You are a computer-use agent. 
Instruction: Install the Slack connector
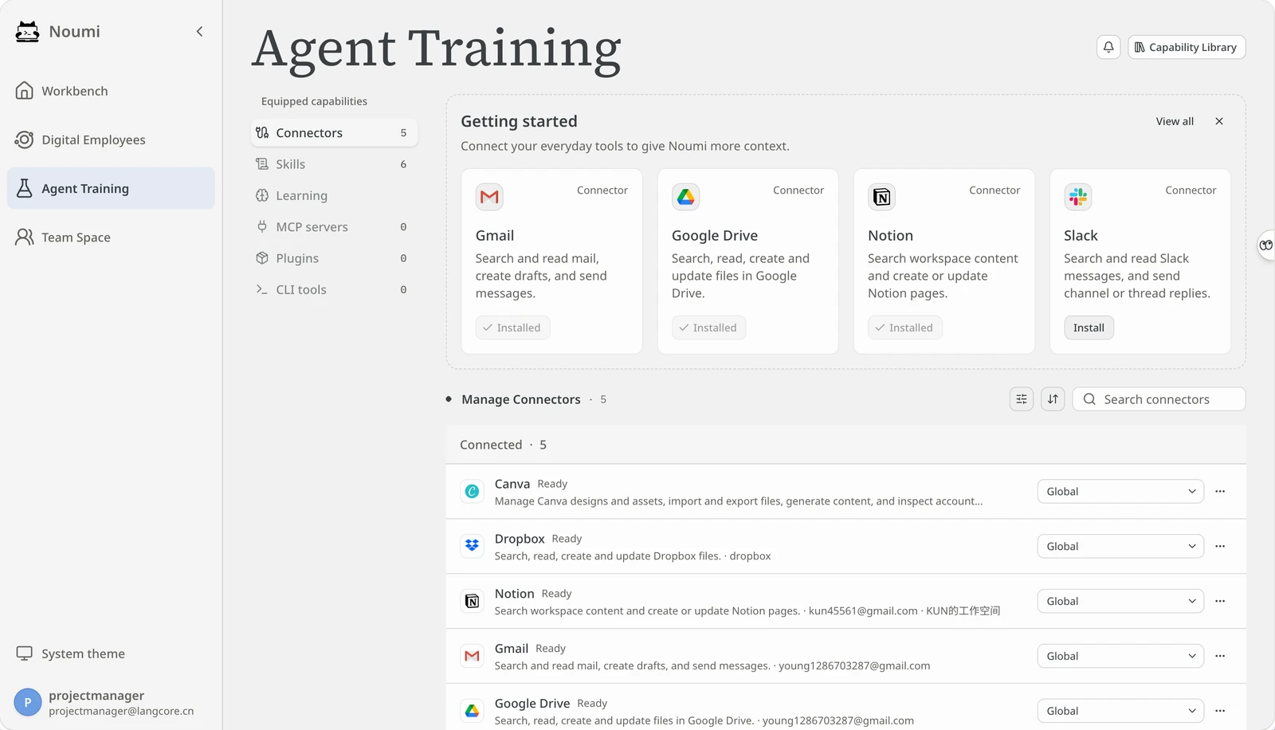1089,328
